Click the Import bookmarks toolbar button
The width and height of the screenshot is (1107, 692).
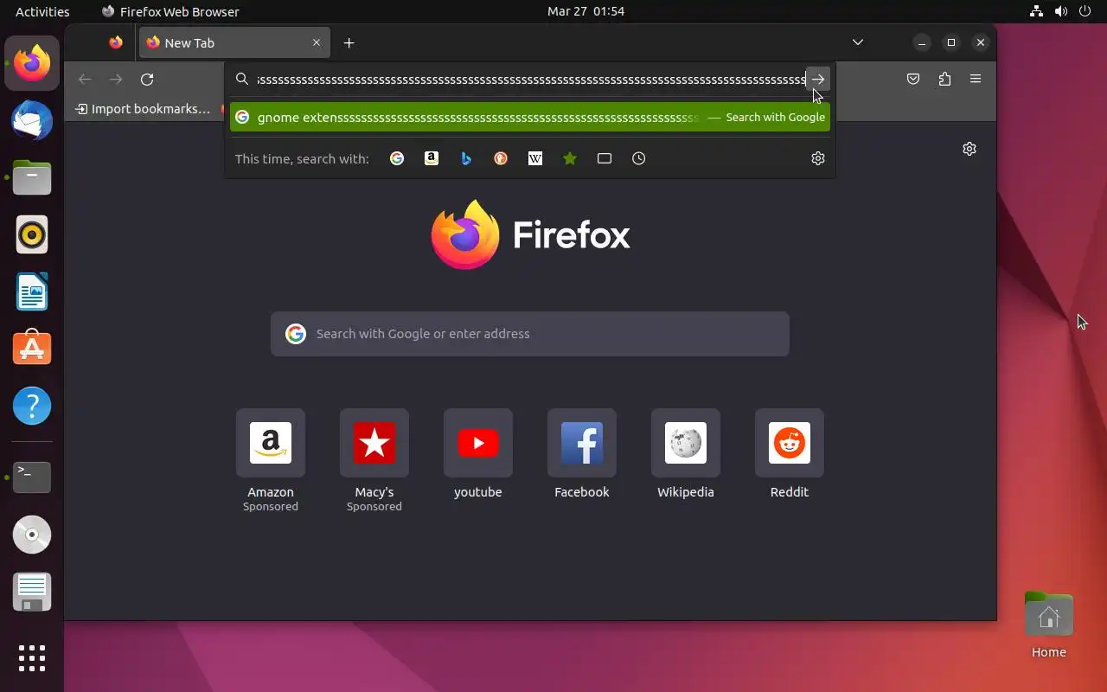(143, 109)
